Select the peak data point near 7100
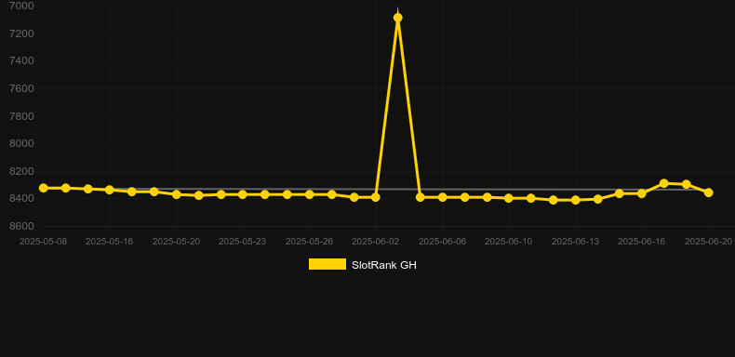Screen dimensions: 735x357 click(398, 18)
